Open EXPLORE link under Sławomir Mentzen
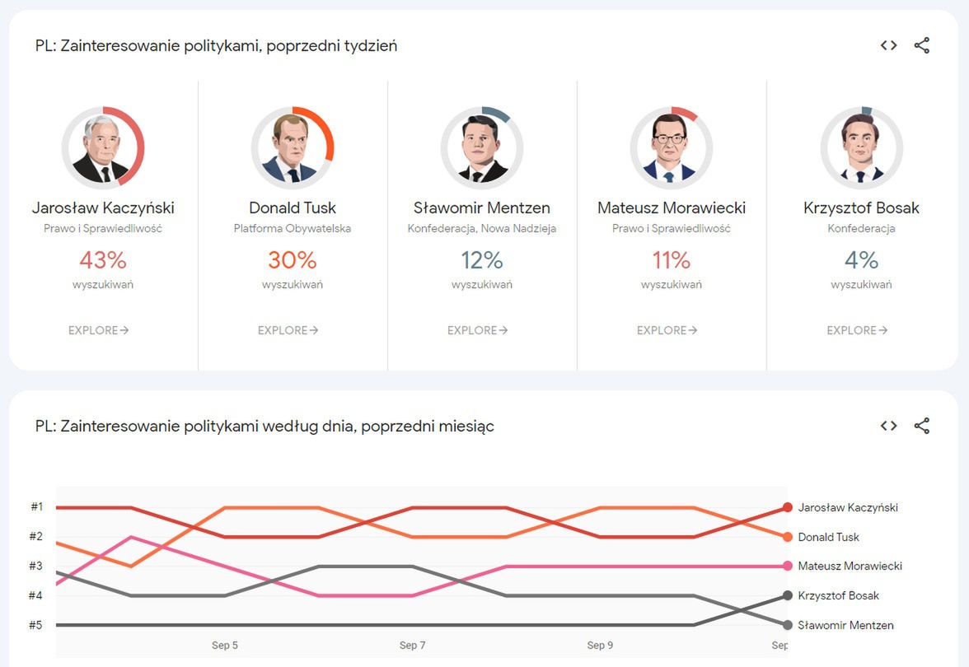 click(x=478, y=330)
